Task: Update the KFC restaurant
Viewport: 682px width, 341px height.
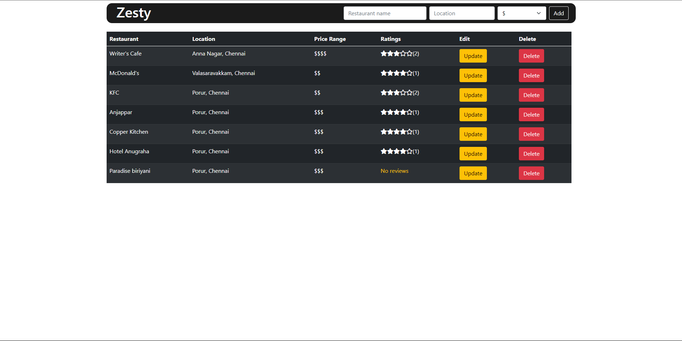Action: 473,95
